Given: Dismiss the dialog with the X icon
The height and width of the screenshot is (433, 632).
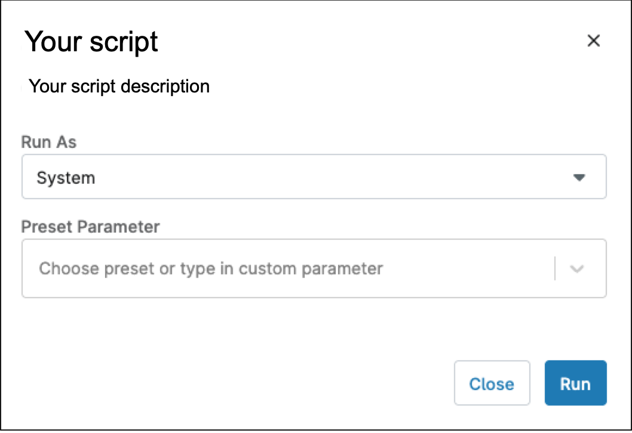Looking at the screenshot, I should tap(593, 41).
